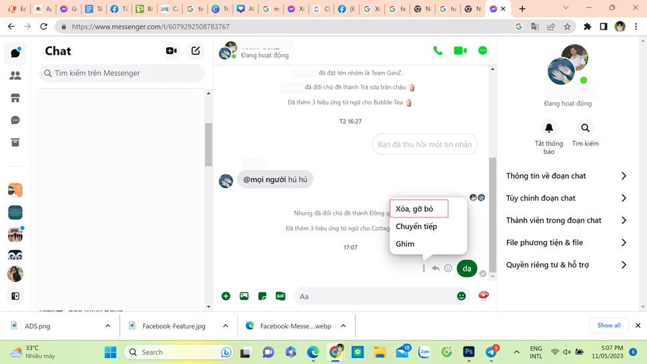647x364 pixels.
Task: Start a voice call with phone icon
Action: [x=438, y=51]
